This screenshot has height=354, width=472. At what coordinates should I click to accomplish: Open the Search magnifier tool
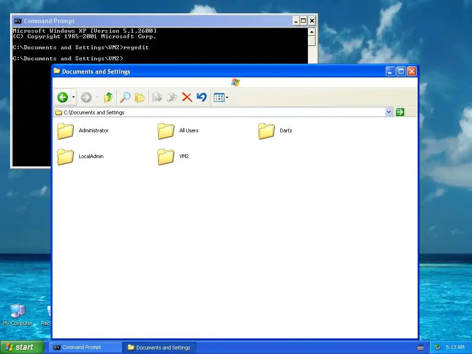point(125,97)
